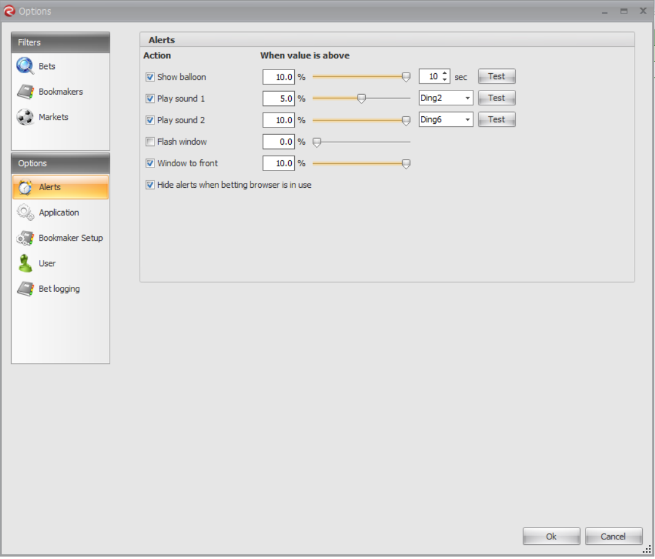Uncheck Hide alerts when betting browser in use
655x559 pixels.
tap(150, 185)
